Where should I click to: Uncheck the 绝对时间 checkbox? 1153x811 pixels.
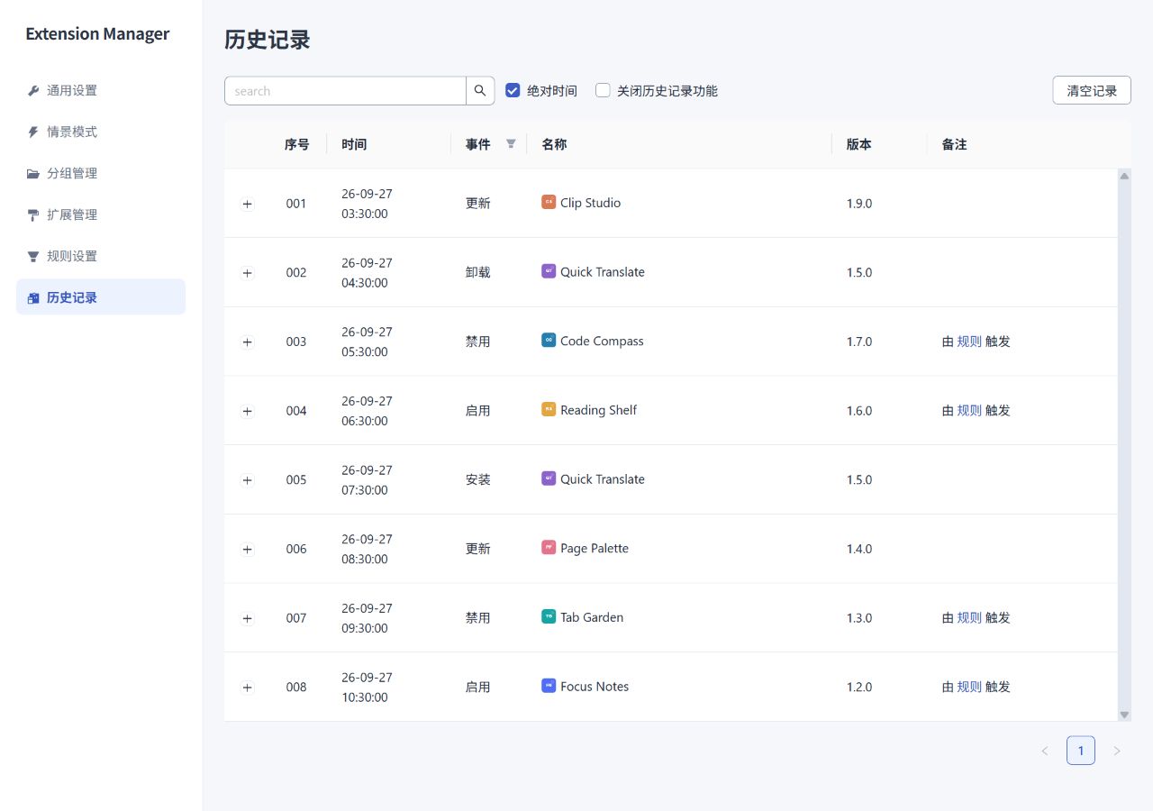click(x=513, y=90)
